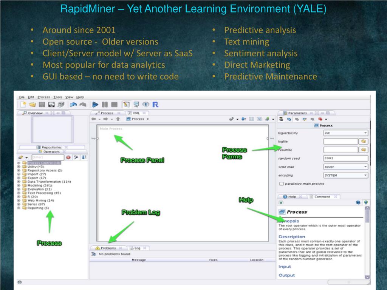The width and height of the screenshot is (387, 290).
Task: Click the expert mode icon in Parameters toolbar
Action: [281, 119]
